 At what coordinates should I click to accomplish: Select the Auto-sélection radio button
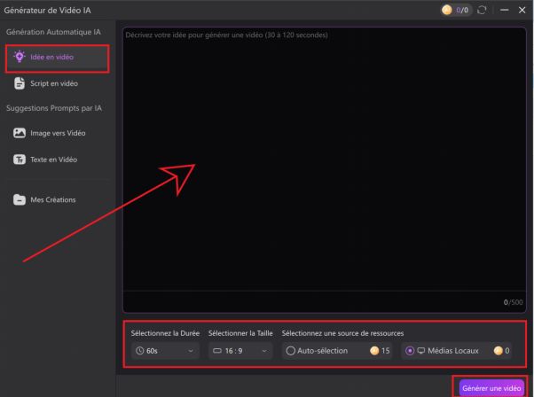point(289,350)
